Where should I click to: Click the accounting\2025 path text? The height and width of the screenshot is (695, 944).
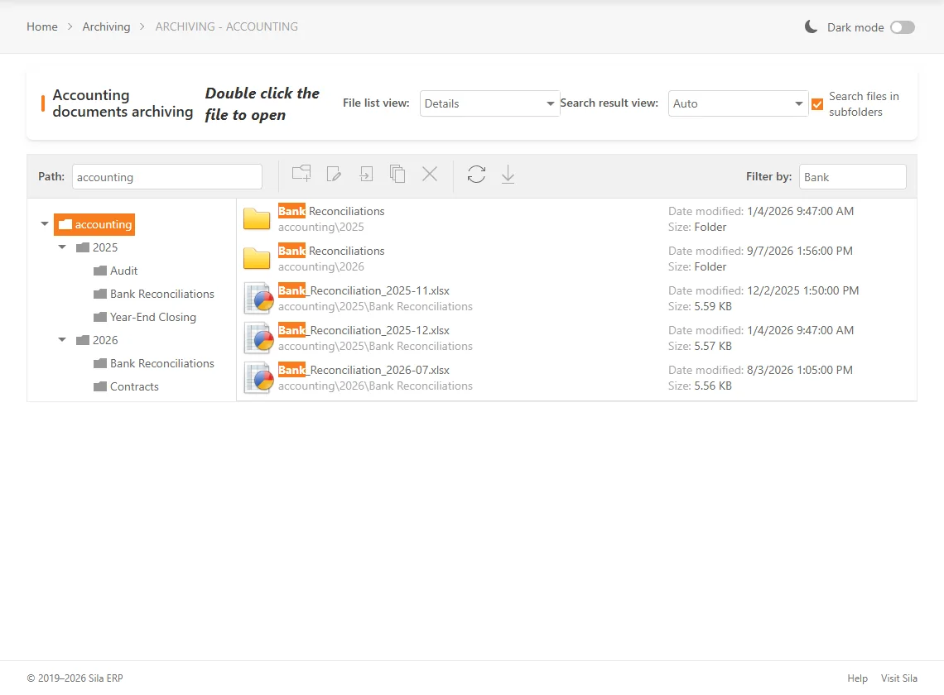click(x=321, y=227)
